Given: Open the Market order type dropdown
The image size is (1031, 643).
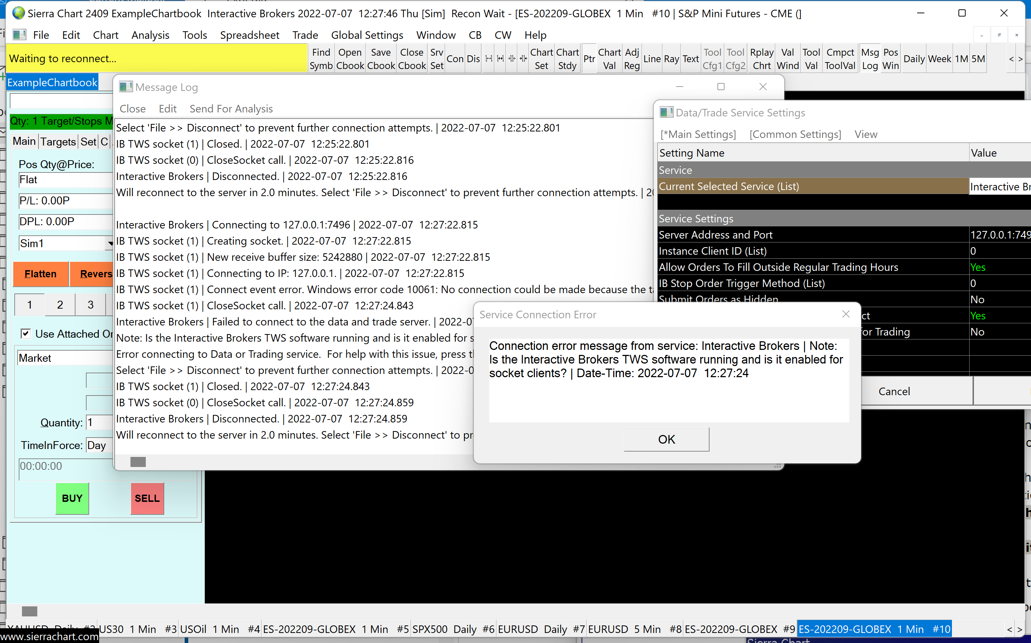Looking at the screenshot, I should click(x=64, y=358).
